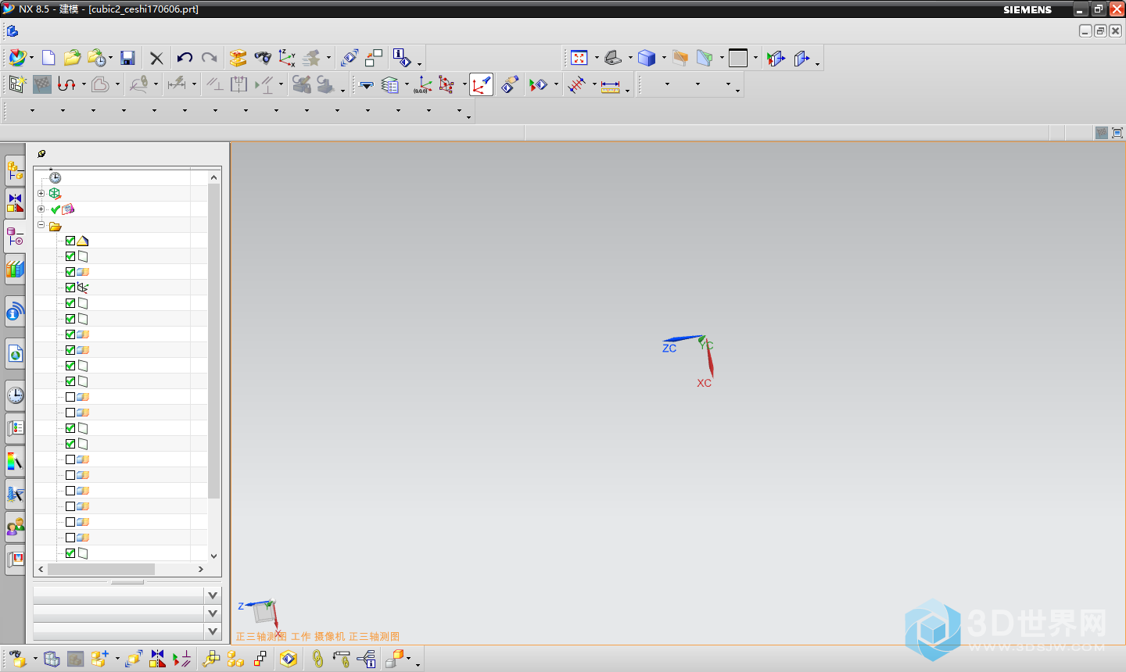
Task: Click the History Mode clock node in the tree
Action: click(x=55, y=178)
